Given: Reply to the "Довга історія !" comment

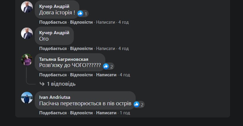Looking at the screenshot, I should 81,22.
